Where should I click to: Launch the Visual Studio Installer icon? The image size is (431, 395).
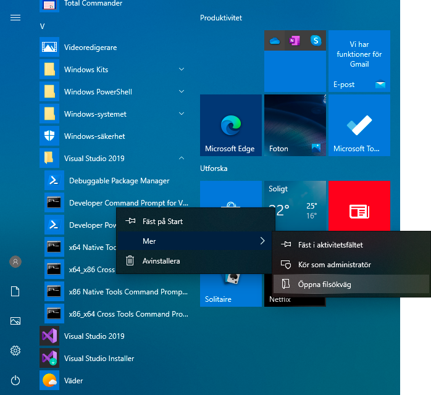pos(49,358)
